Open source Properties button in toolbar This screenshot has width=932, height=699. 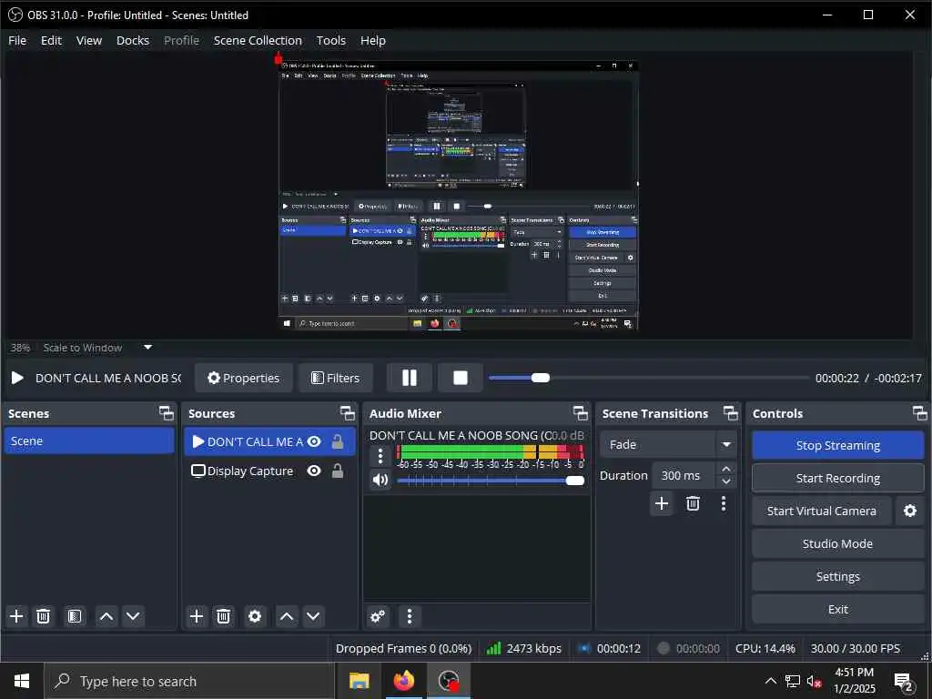pos(244,378)
